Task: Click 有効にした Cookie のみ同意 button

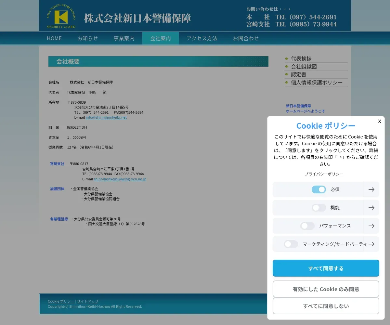Action: point(326,289)
